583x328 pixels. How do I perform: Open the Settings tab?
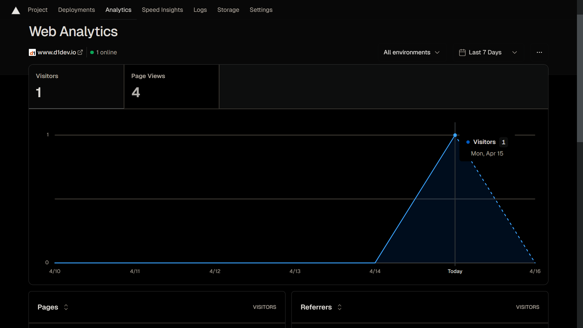(x=261, y=10)
